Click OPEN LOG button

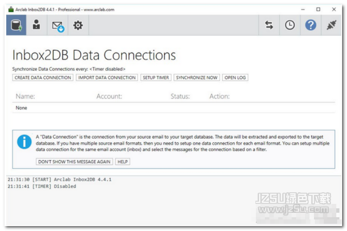click(235, 77)
